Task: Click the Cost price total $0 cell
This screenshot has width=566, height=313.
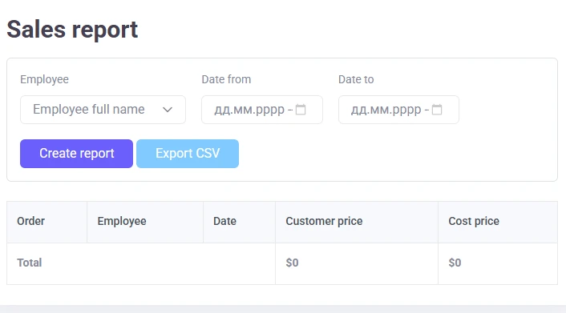Action: pos(498,263)
